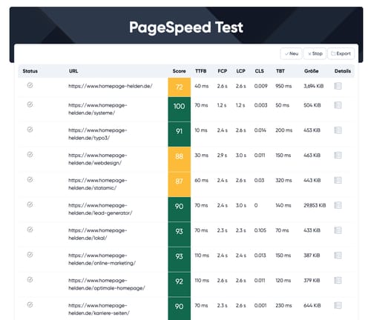Click the 0.105 CLS value

point(260,230)
